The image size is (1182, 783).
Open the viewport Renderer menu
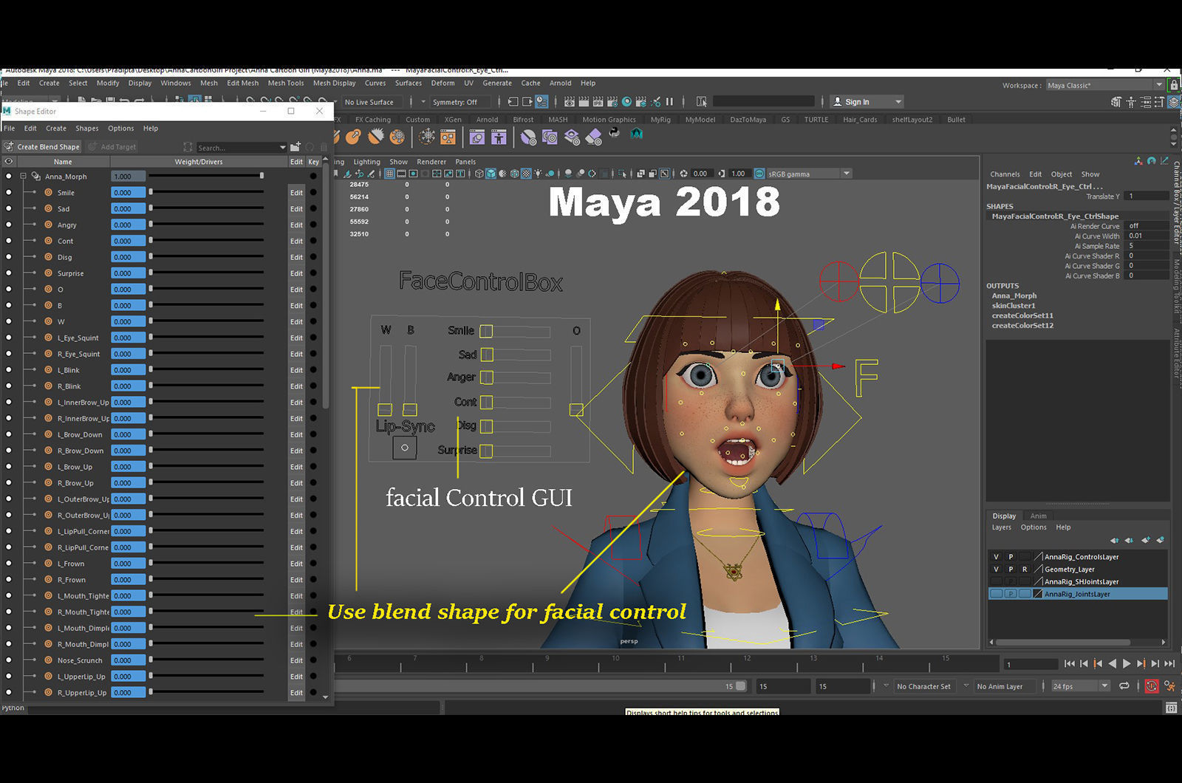[431, 162]
